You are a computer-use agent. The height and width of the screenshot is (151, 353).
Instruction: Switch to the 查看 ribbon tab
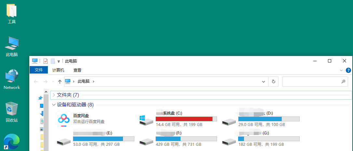pyautogui.click(x=77, y=70)
